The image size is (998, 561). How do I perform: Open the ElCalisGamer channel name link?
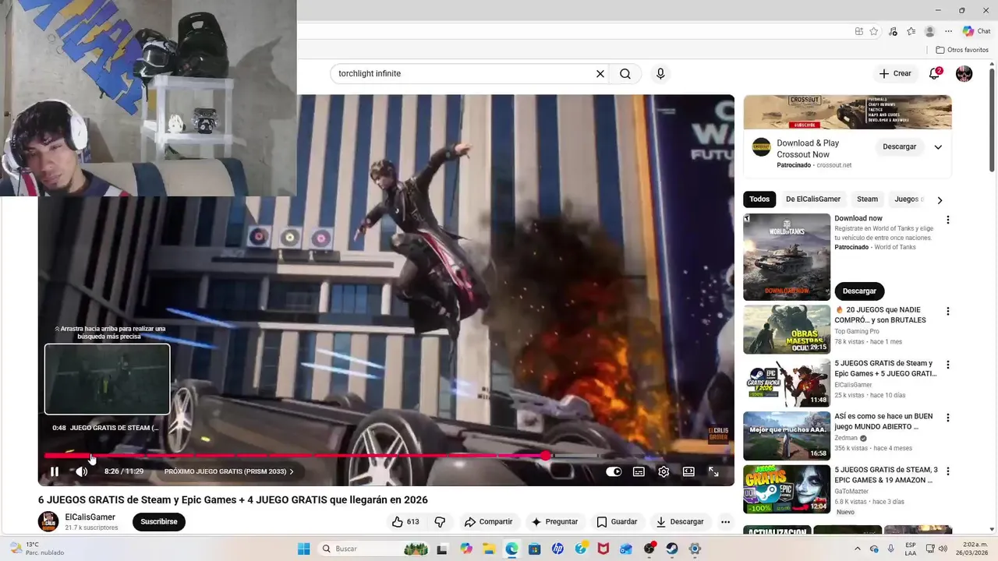pos(90,517)
